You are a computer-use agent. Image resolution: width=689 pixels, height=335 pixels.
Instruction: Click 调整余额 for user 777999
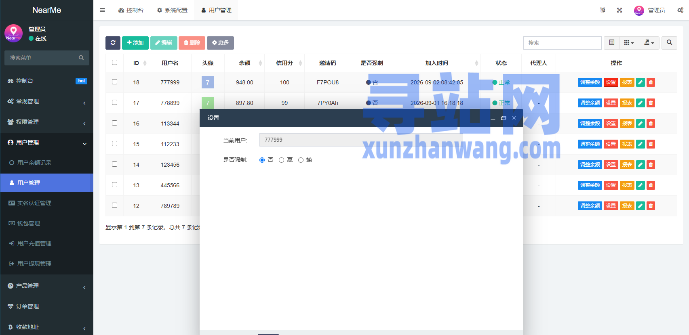590,82
